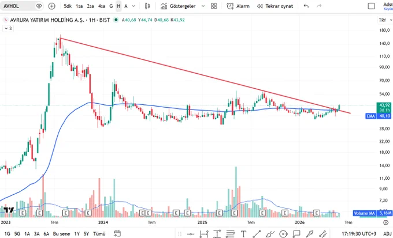Open the indicator templates grid icon

point(214,6)
